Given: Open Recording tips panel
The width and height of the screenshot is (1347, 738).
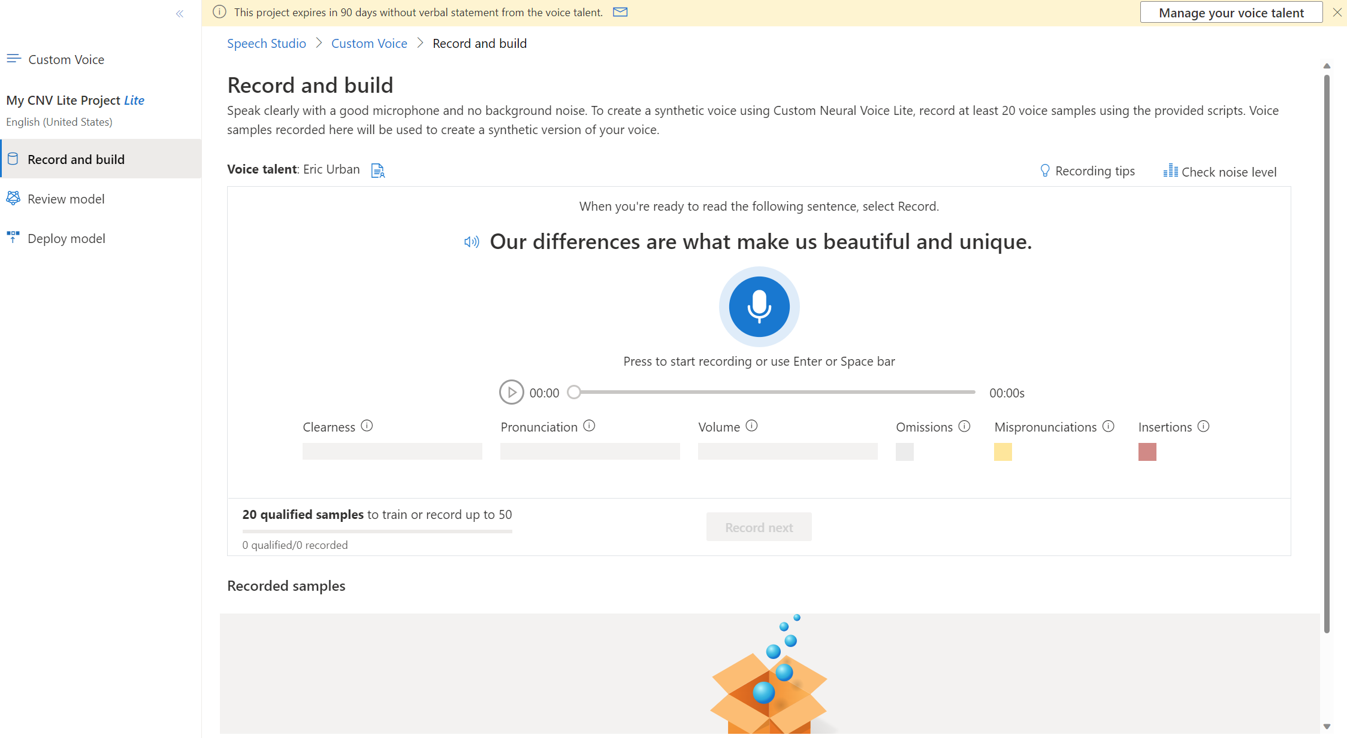Looking at the screenshot, I should (x=1087, y=171).
